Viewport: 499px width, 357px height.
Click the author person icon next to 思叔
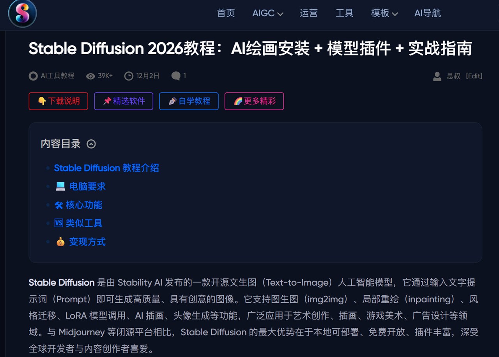pyautogui.click(x=437, y=76)
